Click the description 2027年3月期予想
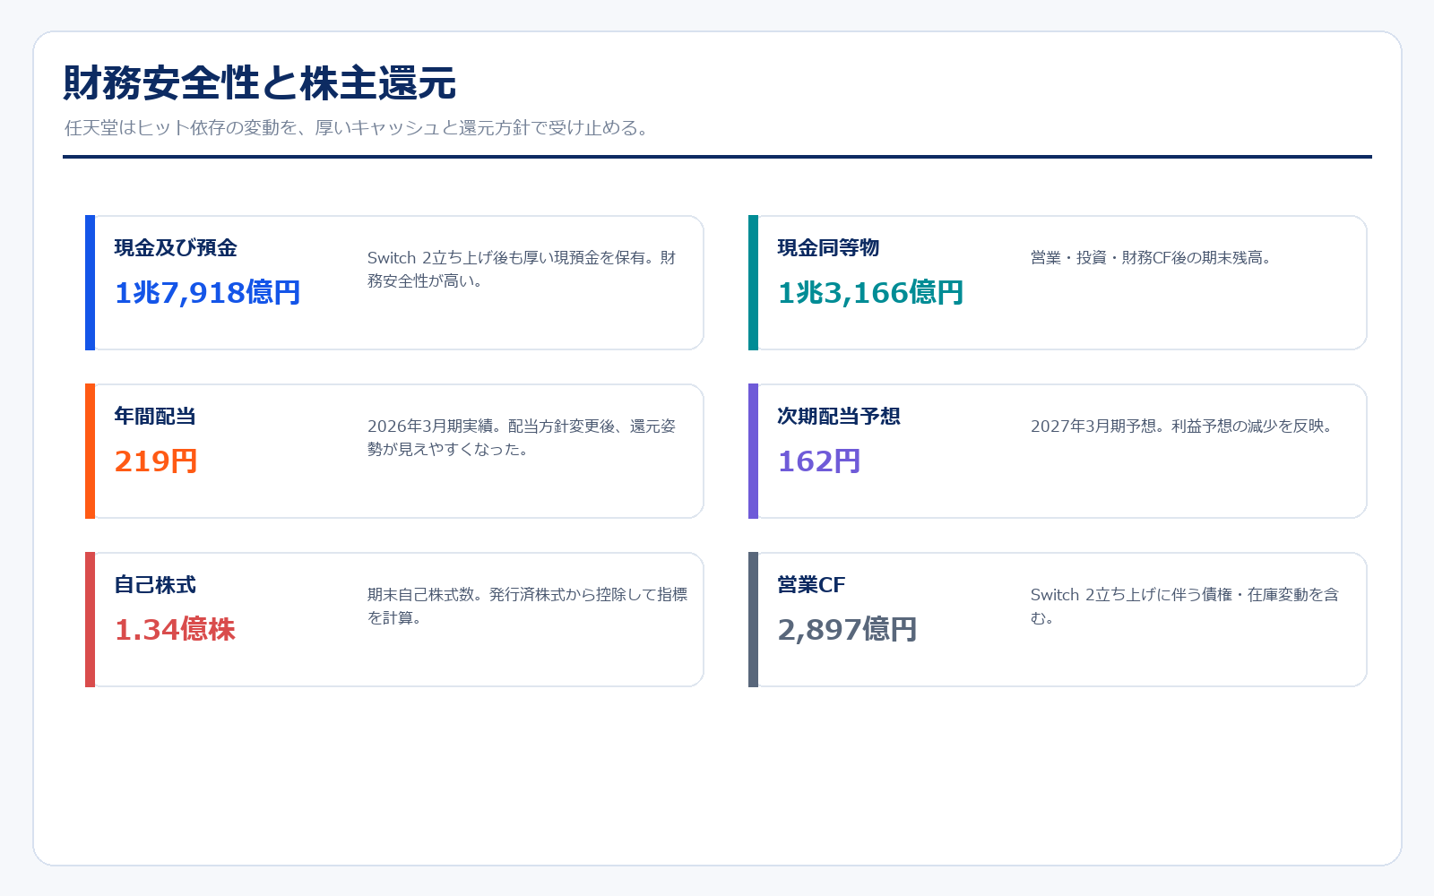The image size is (1434, 896). click(1182, 426)
